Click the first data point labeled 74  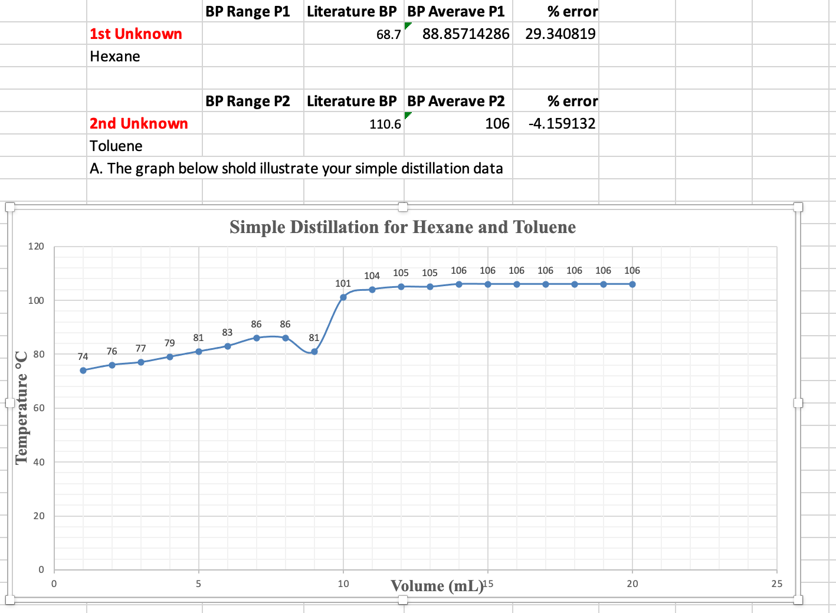[83, 371]
